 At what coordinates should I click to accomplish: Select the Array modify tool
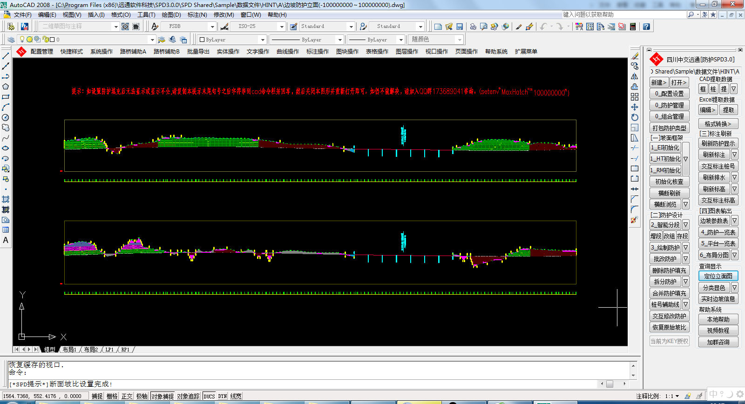click(x=635, y=97)
